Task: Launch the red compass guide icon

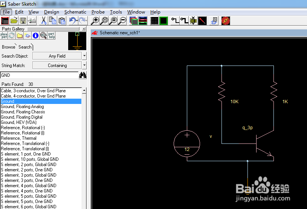Action: [226, 21]
